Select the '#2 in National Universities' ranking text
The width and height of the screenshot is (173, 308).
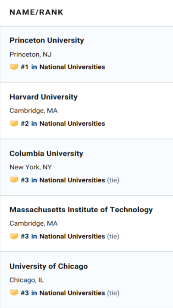(63, 123)
